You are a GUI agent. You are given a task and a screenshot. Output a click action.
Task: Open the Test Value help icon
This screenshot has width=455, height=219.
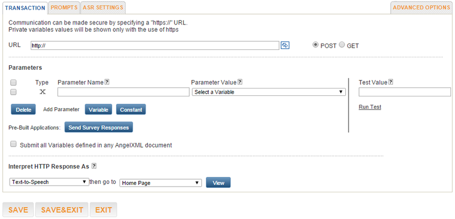(x=391, y=82)
